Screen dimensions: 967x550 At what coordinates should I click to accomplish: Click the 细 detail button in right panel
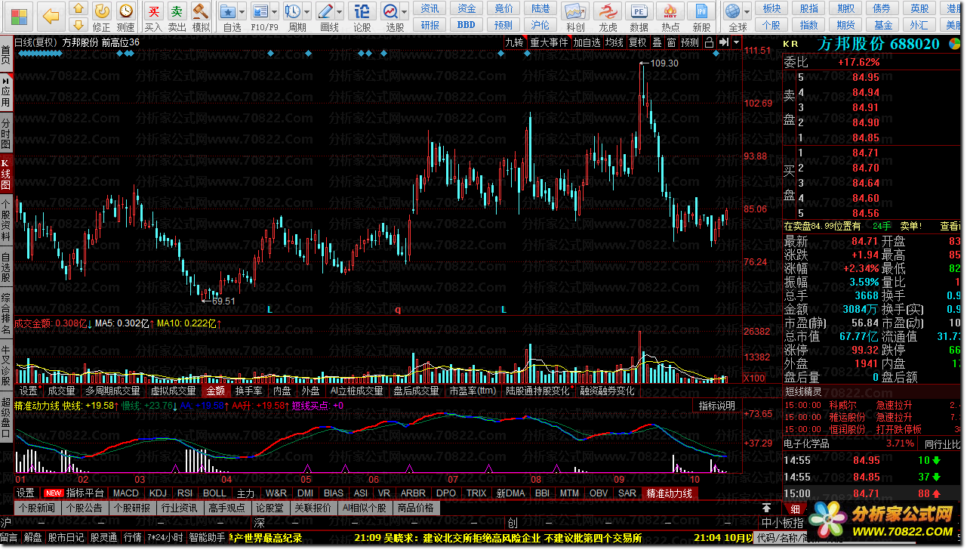pyautogui.click(x=795, y=508)
